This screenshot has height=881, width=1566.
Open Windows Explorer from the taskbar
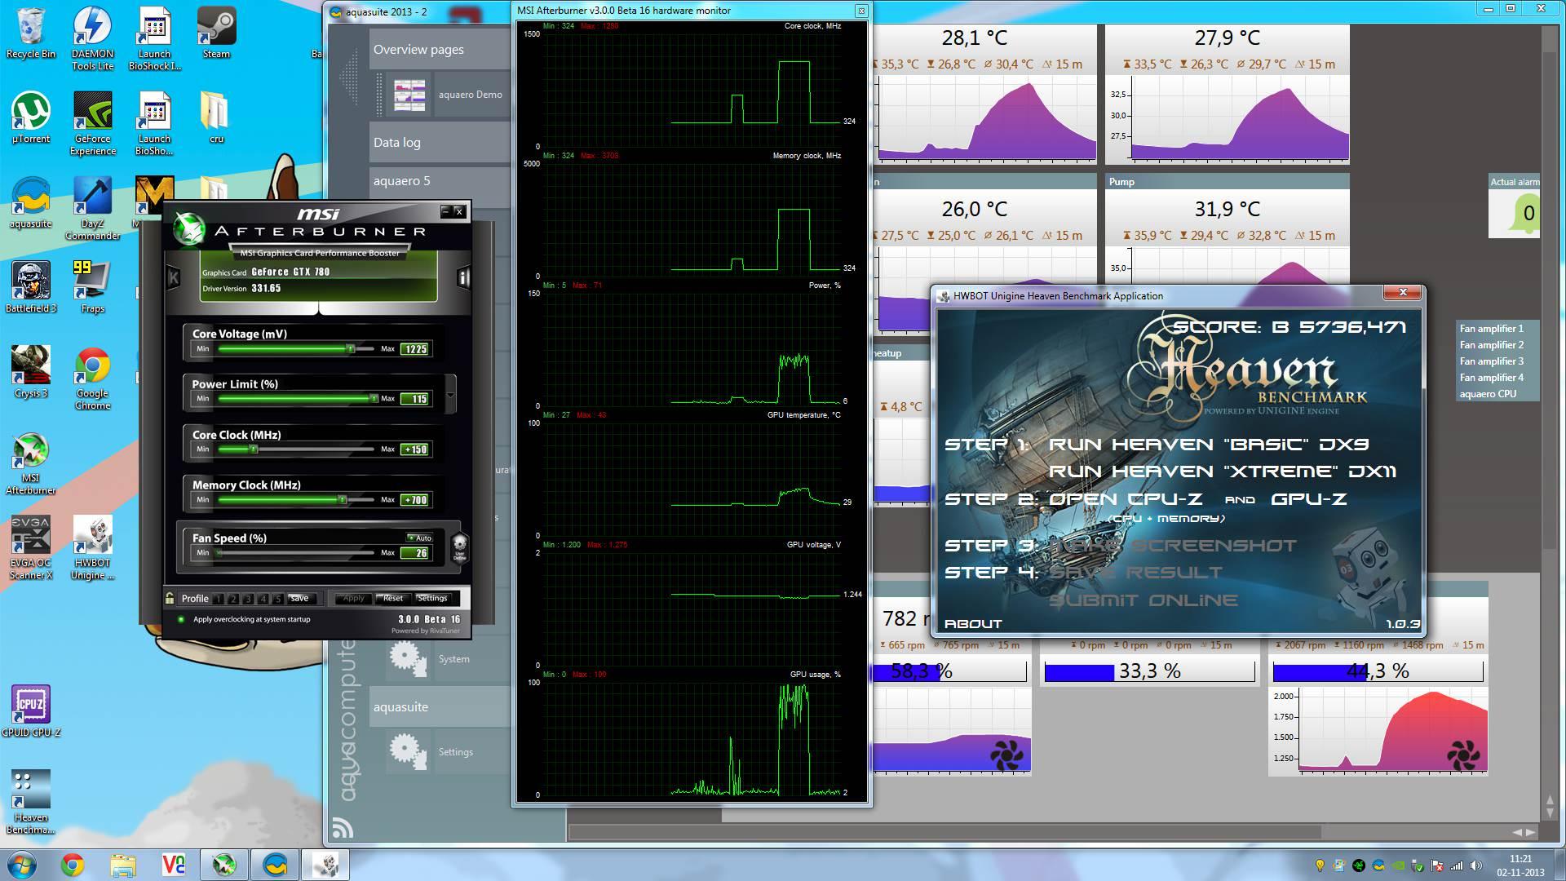pyautogui.click(x=123, y=865)
